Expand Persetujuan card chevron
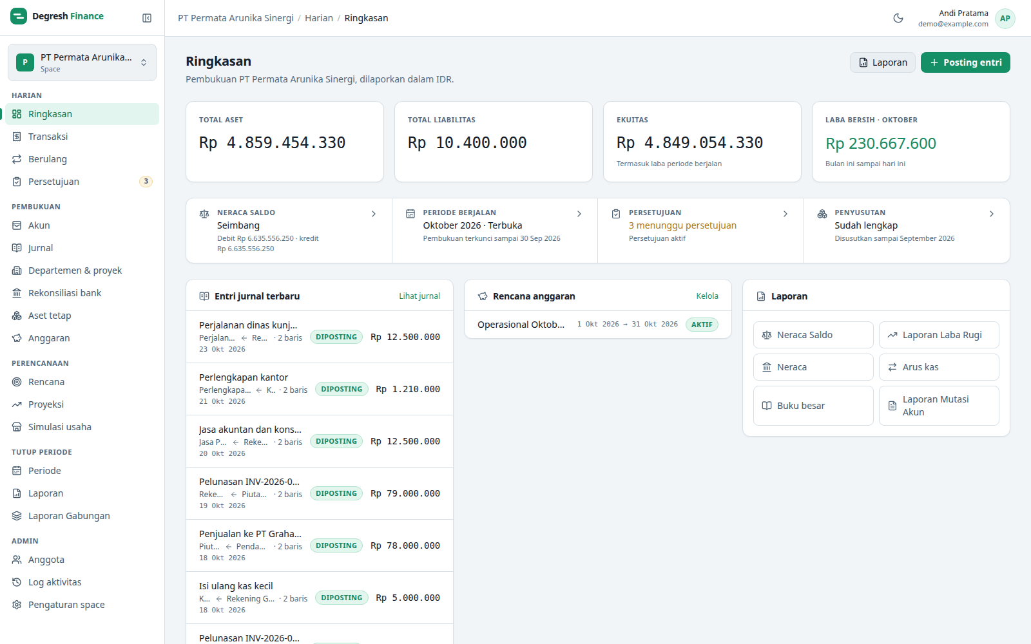 [x=785, y=214]
